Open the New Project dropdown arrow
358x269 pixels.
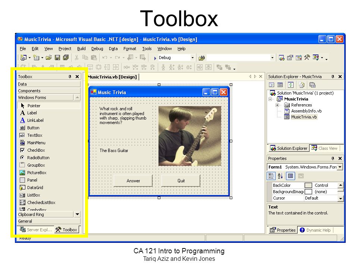click(30, 58)
